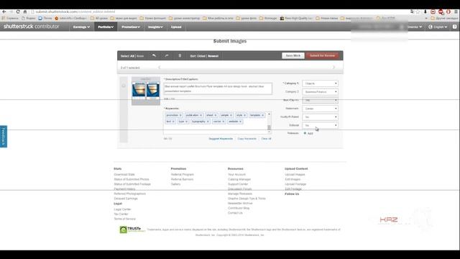Viewport: 460px width, 259px height.
Task: Click the Submit for Review button
Action: click(323, 56)
